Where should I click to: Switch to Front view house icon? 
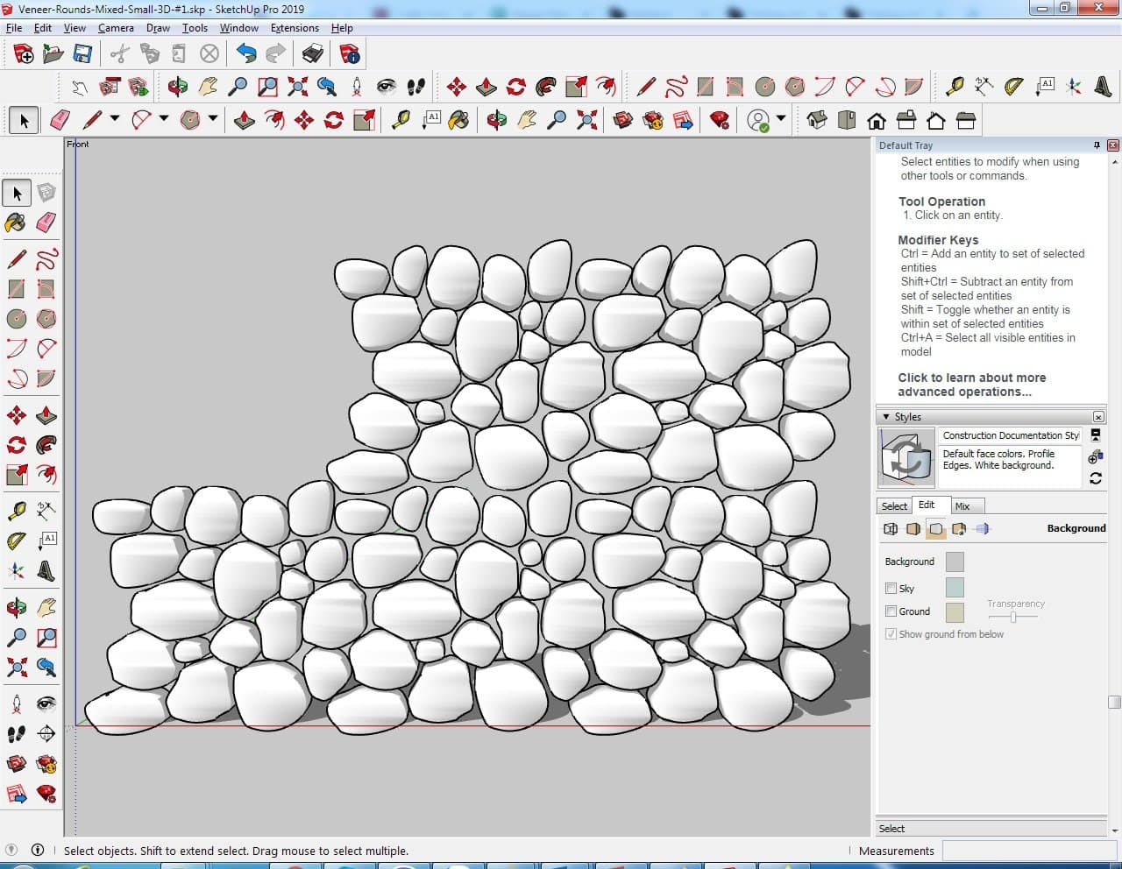(876, 120)
